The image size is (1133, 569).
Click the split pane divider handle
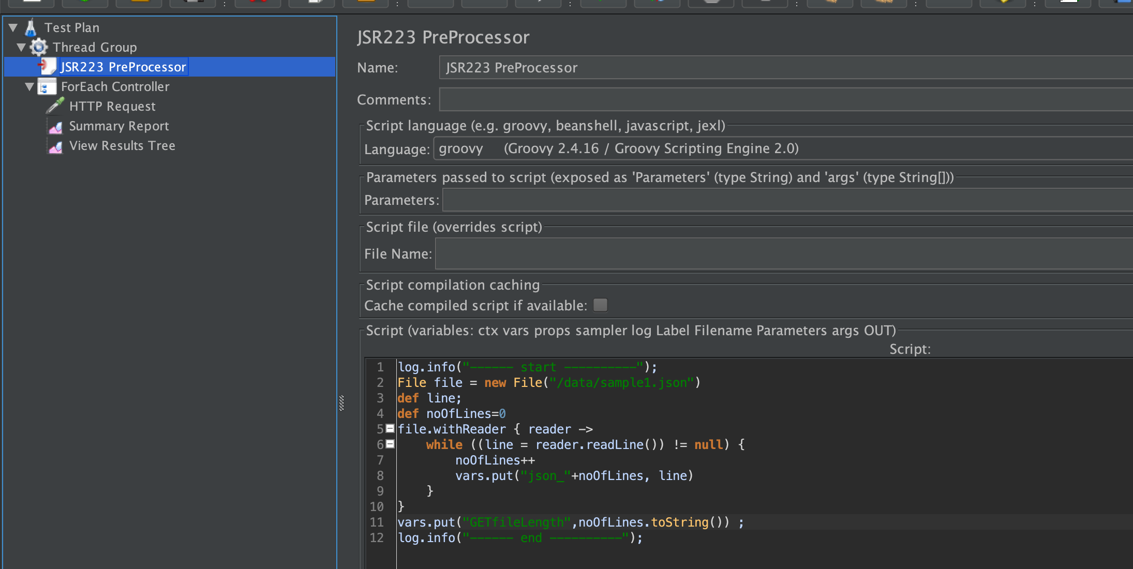click(341, 402)
